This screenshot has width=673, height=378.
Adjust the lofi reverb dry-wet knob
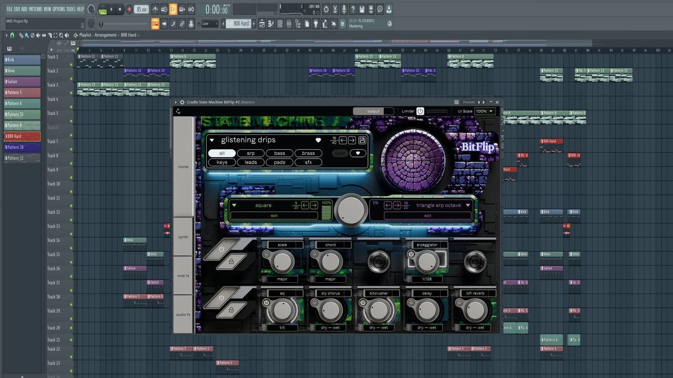(x=475, y=311)
